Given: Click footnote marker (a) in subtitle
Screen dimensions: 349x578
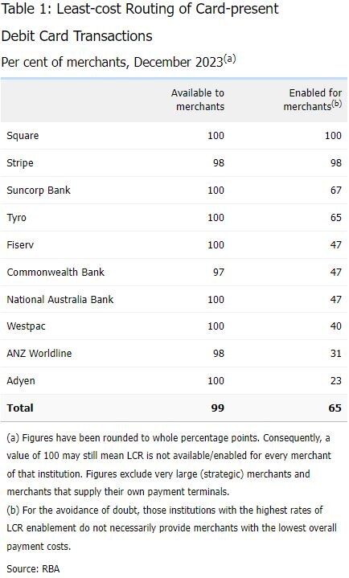Looking at the screenshot, I should (x=229, y=58).
